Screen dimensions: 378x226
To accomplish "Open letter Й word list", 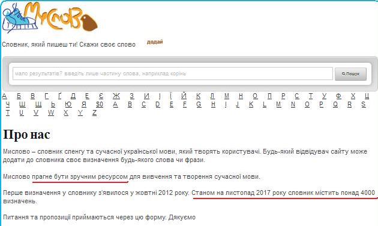I will click(184, 96).
